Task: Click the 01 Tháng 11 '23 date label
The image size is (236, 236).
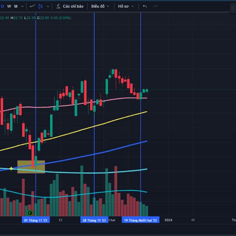Action: pyautogui.click(x=36, y=220)
